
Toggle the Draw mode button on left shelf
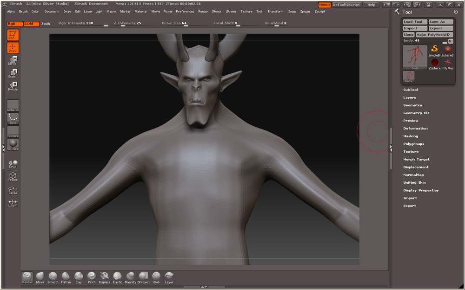[x=13, y=48]
